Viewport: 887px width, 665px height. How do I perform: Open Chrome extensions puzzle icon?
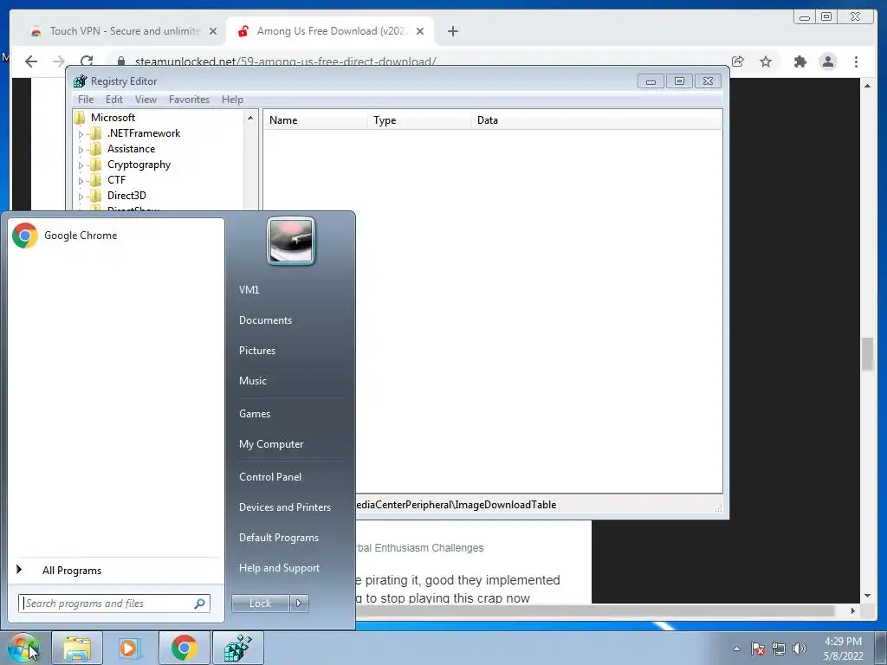click(x=800, y=61)
